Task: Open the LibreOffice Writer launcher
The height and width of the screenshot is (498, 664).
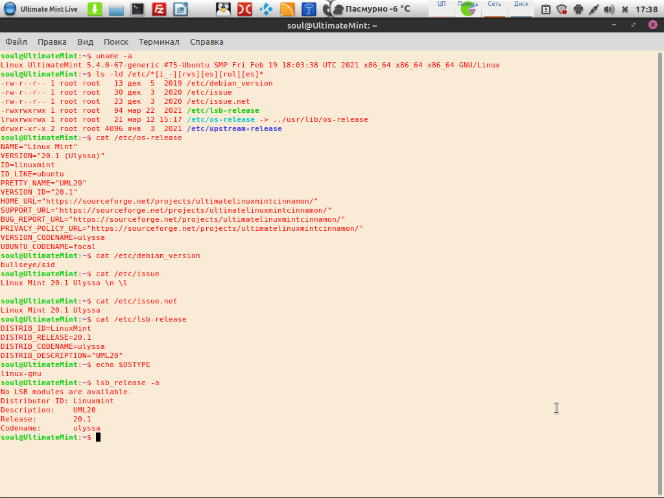Action: [180, 9]
